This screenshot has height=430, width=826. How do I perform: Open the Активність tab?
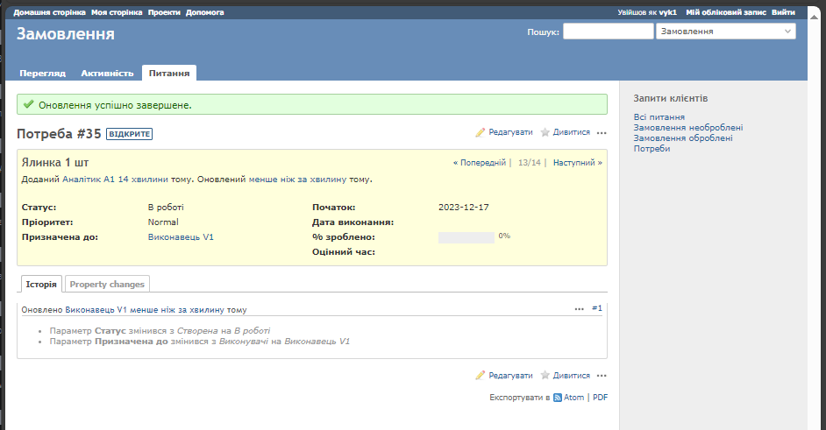(x=107, y=74)
